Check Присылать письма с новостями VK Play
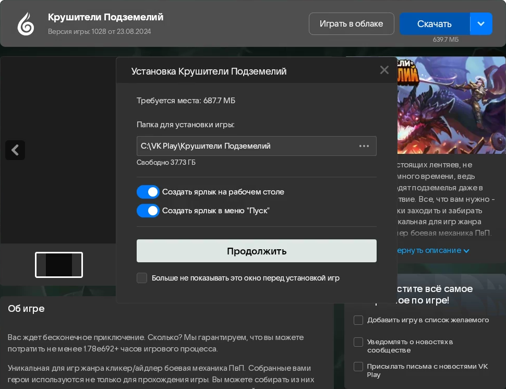 click(358, 367)
